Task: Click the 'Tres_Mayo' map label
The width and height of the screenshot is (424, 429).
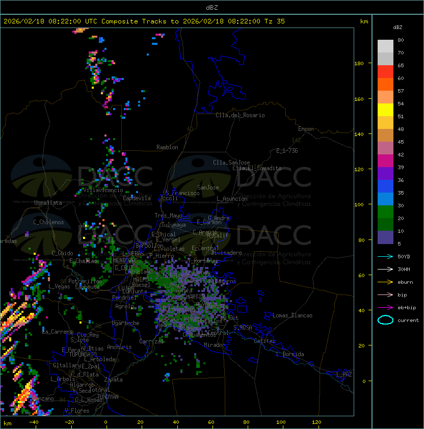Action: click(x=168, y=216)
